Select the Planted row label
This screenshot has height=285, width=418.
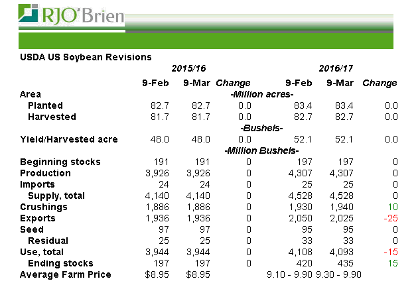45,105
